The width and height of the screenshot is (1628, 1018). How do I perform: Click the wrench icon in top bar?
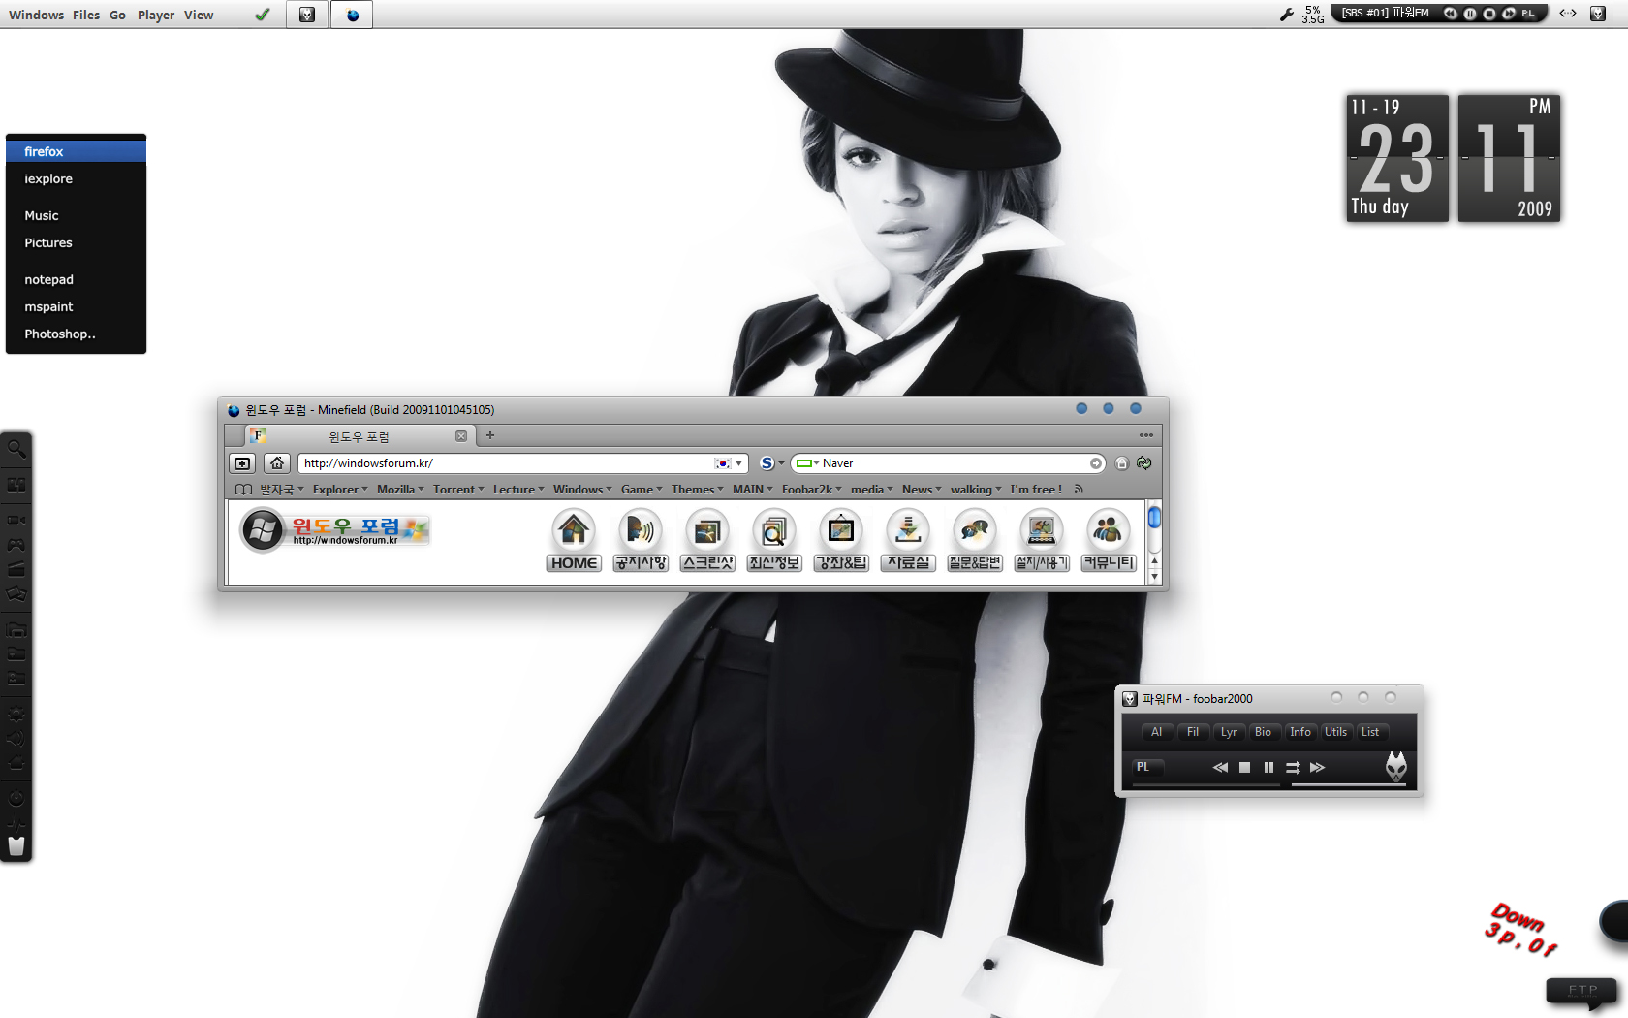click(1287, 15)
